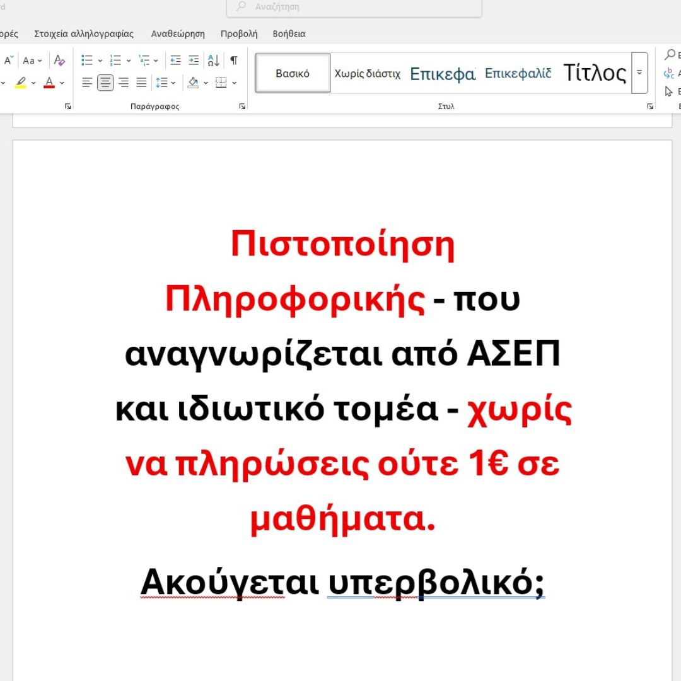This screenshot has width=681, height=681.
Task: Click the Replace icon
Action: [669, 73]
